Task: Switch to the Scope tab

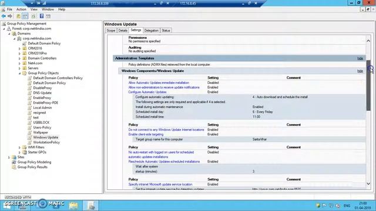Action: click(111, 30)
